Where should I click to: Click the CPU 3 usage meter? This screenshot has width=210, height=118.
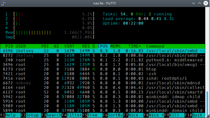point(50,23)
